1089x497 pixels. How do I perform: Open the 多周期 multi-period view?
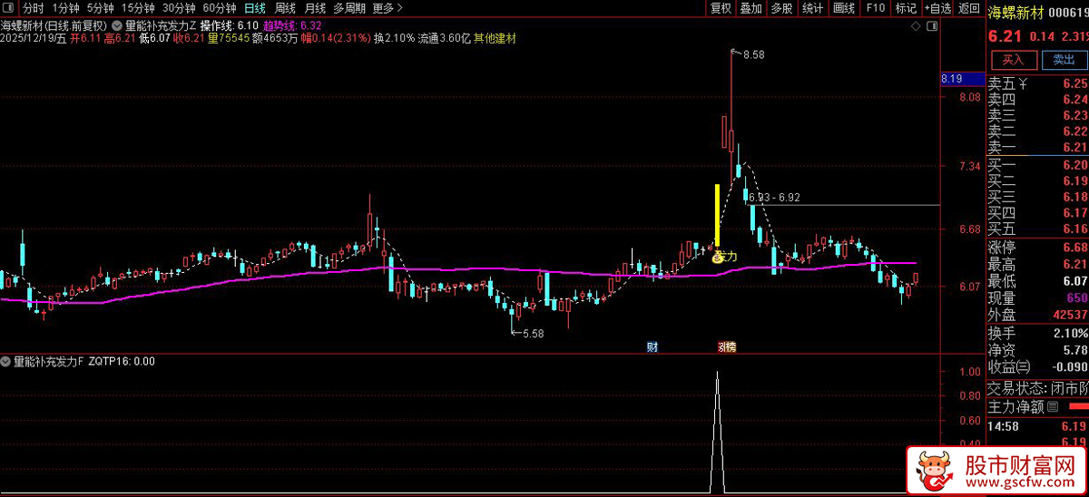coord(349,8)
